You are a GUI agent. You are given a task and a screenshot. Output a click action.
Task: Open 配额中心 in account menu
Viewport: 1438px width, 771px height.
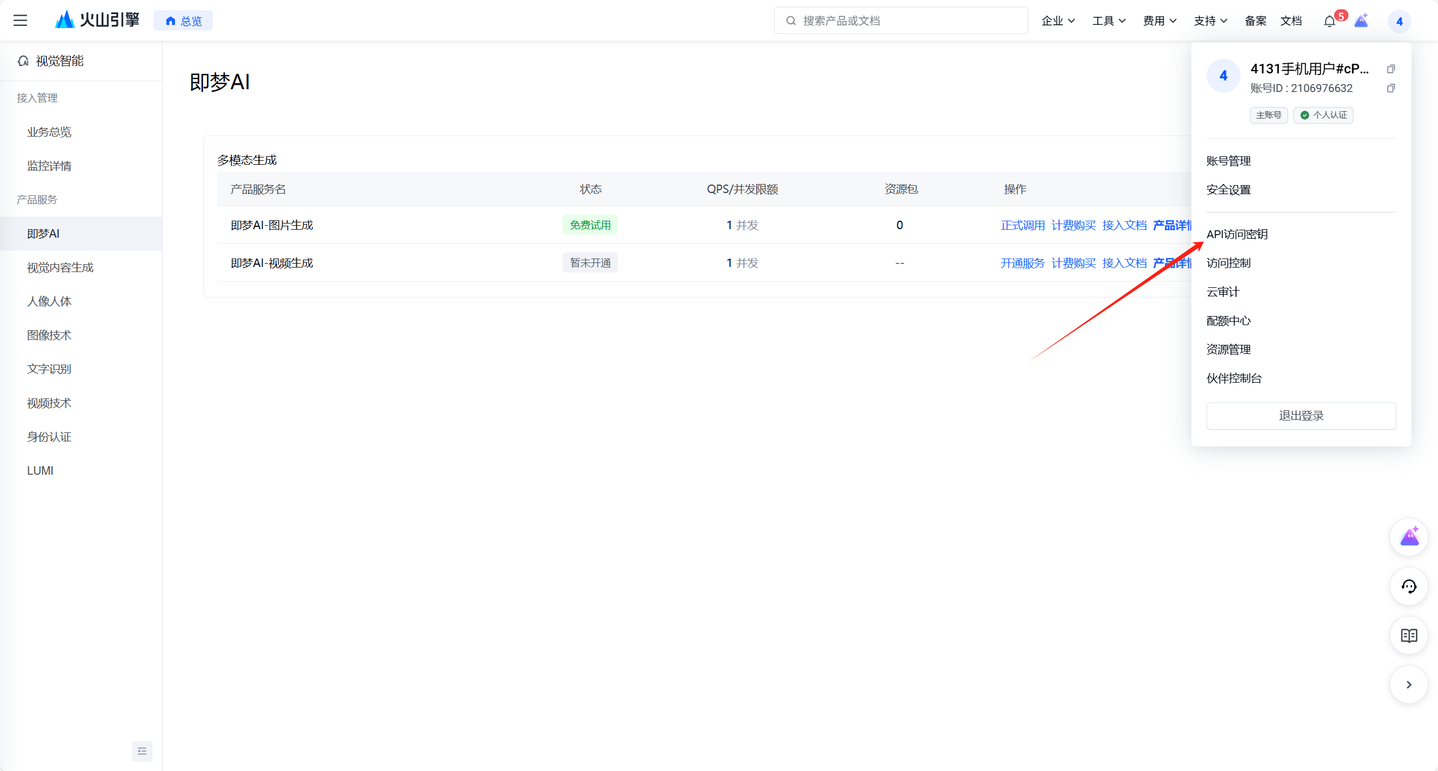tap(1229, 321)
